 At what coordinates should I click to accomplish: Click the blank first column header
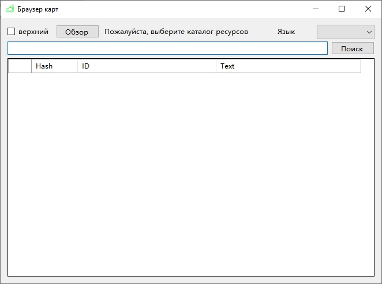pyautogui.click(x=20, y=66)
